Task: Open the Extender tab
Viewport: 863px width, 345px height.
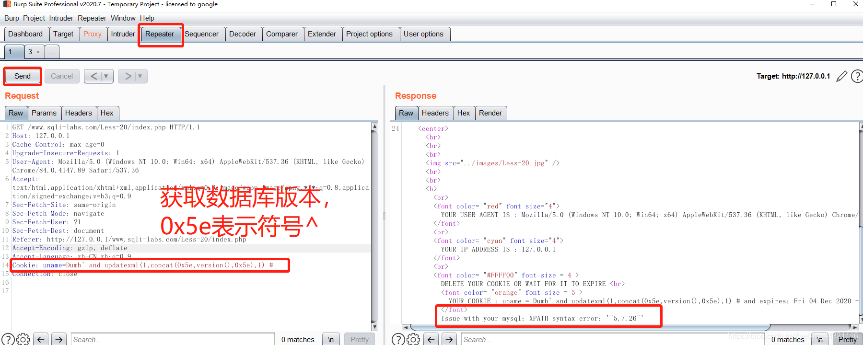Action: [x=322, y=34]
